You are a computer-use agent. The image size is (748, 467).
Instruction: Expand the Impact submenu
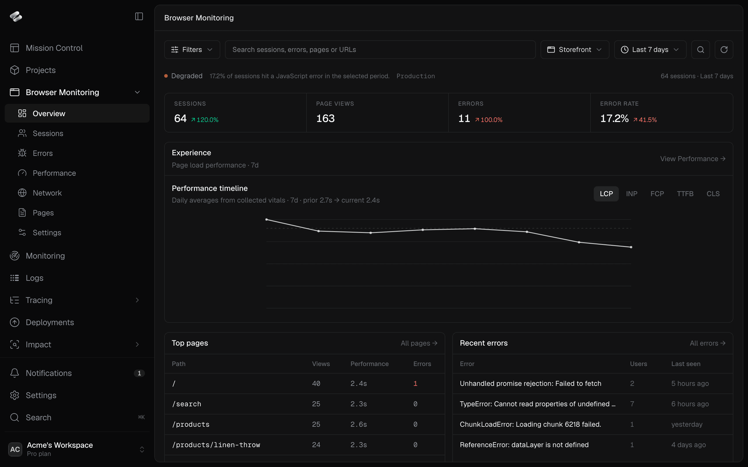coord(137,344)
